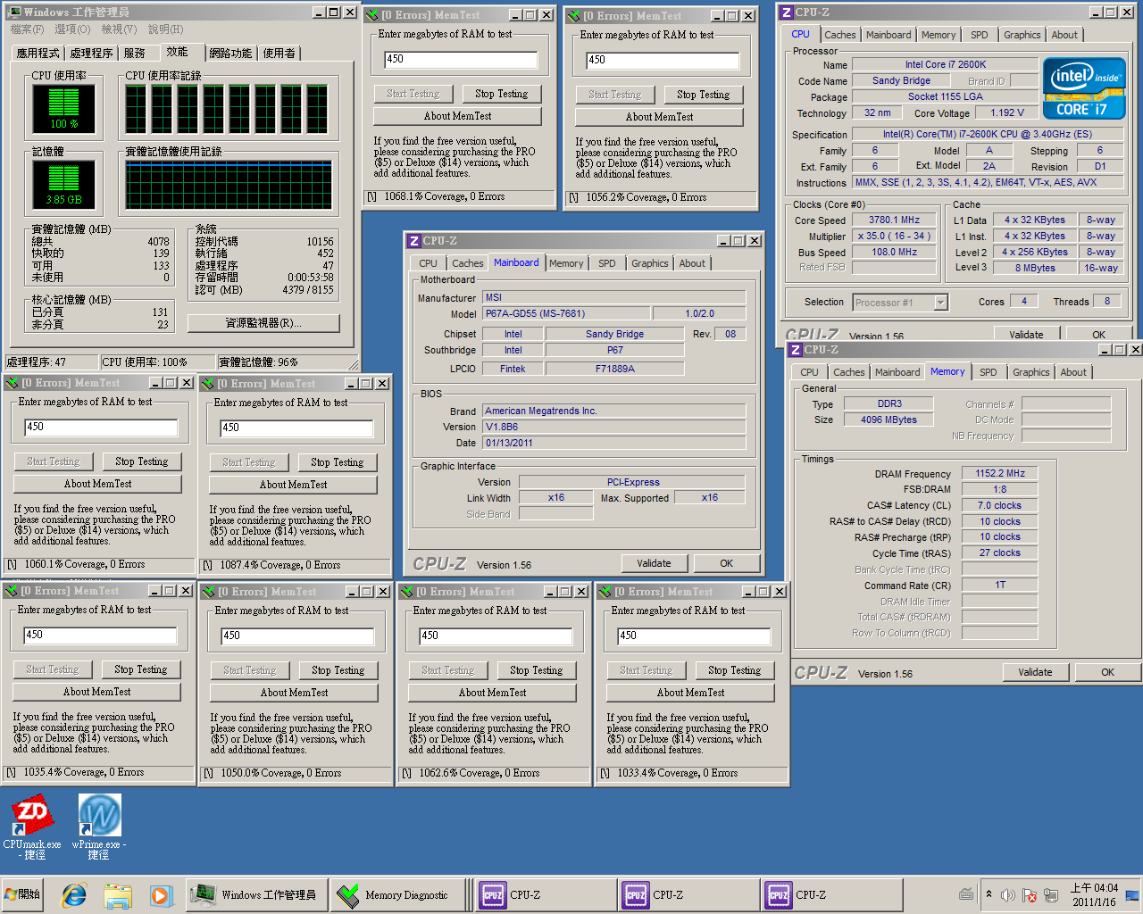Click title icon of MemTest with 1068.1% coverage

click(x=373, y=15)
